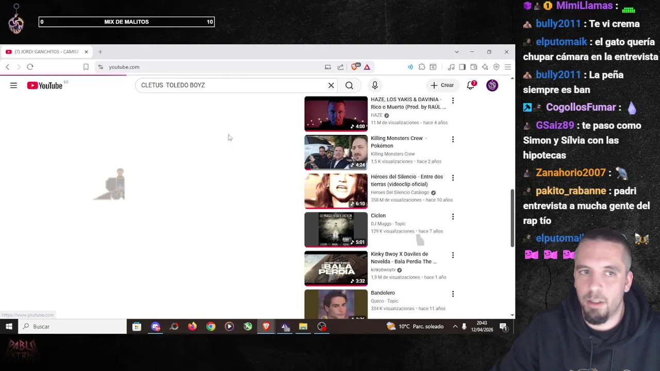
Task: Open the Ciclon video title
Action: (x=378, y=215)
